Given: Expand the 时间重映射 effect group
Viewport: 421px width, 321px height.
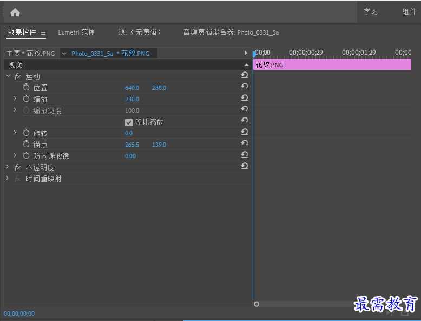Looking at the screenshot, I should pyautogui.click(x=8, y=178).
